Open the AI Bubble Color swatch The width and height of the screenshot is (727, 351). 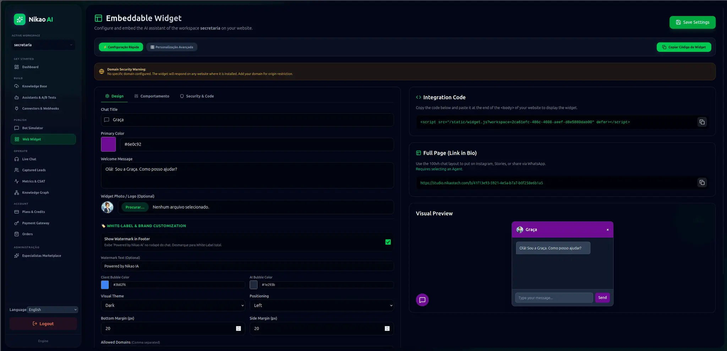tap(253, 285)
